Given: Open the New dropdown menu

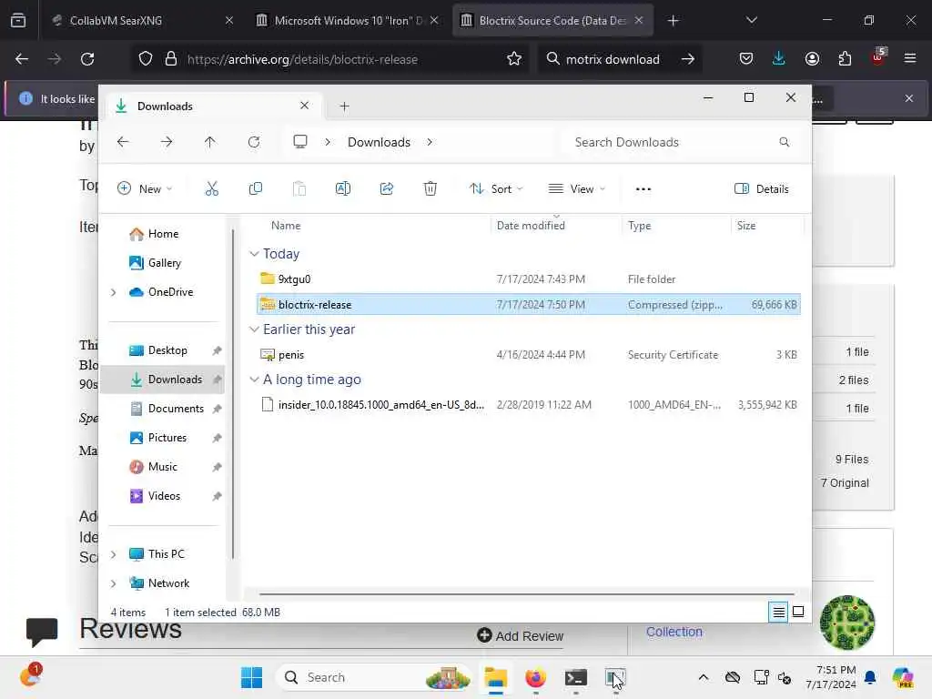Looking at the screenshot, I should point(145,189).
